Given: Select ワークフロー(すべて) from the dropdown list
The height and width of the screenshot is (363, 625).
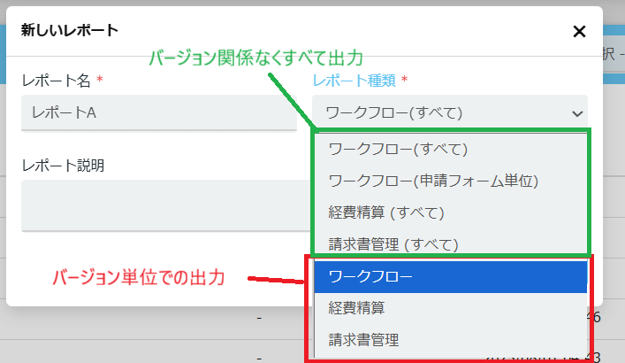Looking at the screenshot, I should [398, 149].
